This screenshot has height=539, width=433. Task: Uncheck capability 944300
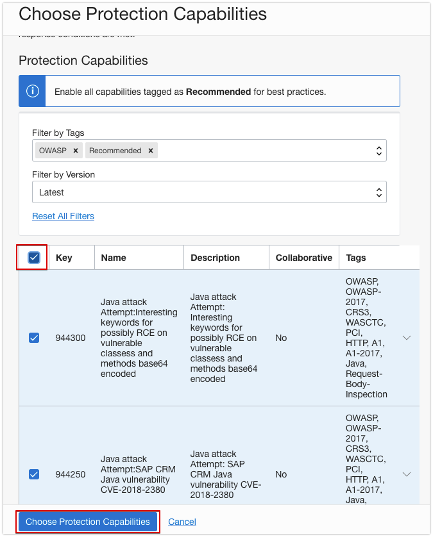33,338
